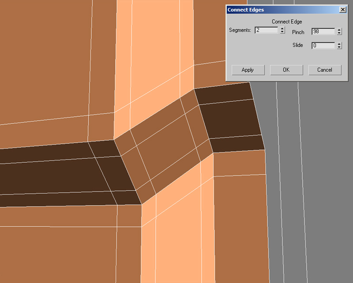Click the Pinch label
The width and height of the screenshot is (353, 283).
tap(298, 32)
